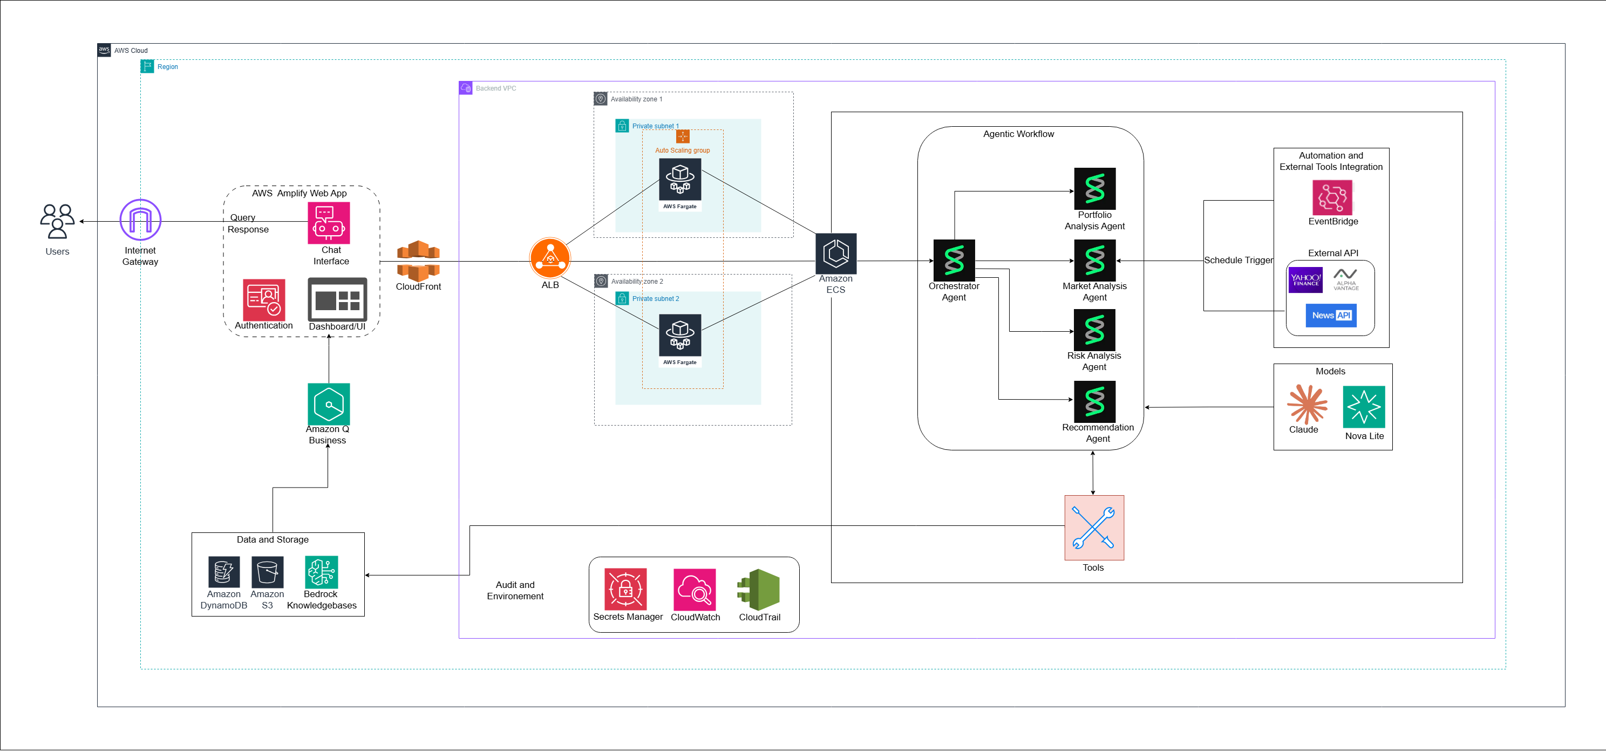Image resolution: width=1606 pixels, height=753 pixels.
Task: Click the ALB load balancer icon
Action: (550, 258)
